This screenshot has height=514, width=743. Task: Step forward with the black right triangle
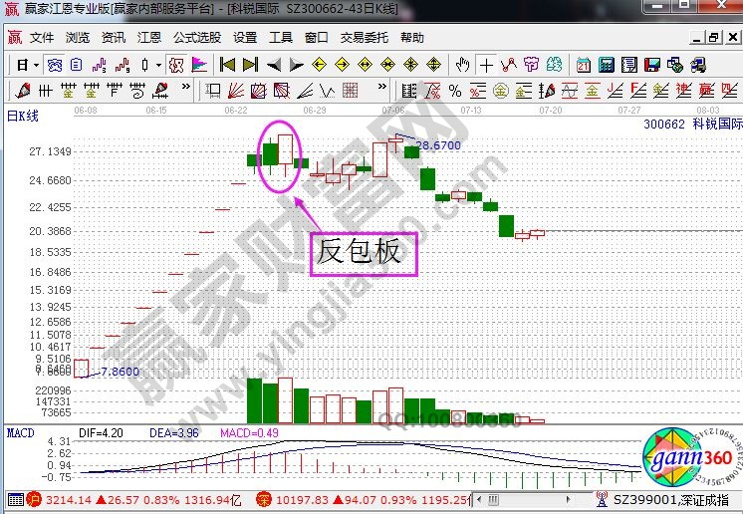pos(296,65)
